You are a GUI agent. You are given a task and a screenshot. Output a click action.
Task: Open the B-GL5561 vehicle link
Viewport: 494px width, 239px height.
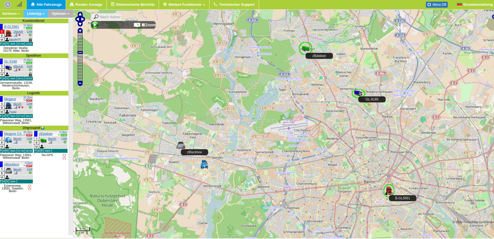tap(11, 27)
